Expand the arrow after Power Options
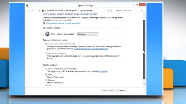This screenshot has height=104, width=186. tap(79, 11)
